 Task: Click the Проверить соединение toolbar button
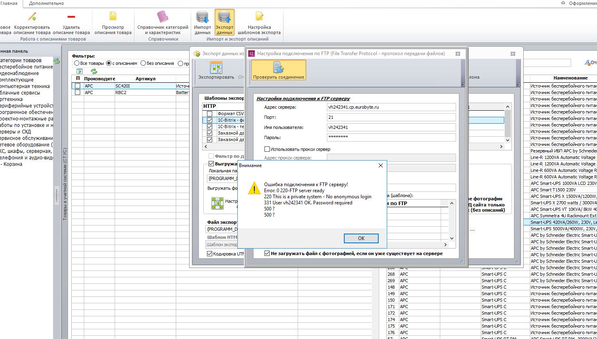[x=279, y=70]
